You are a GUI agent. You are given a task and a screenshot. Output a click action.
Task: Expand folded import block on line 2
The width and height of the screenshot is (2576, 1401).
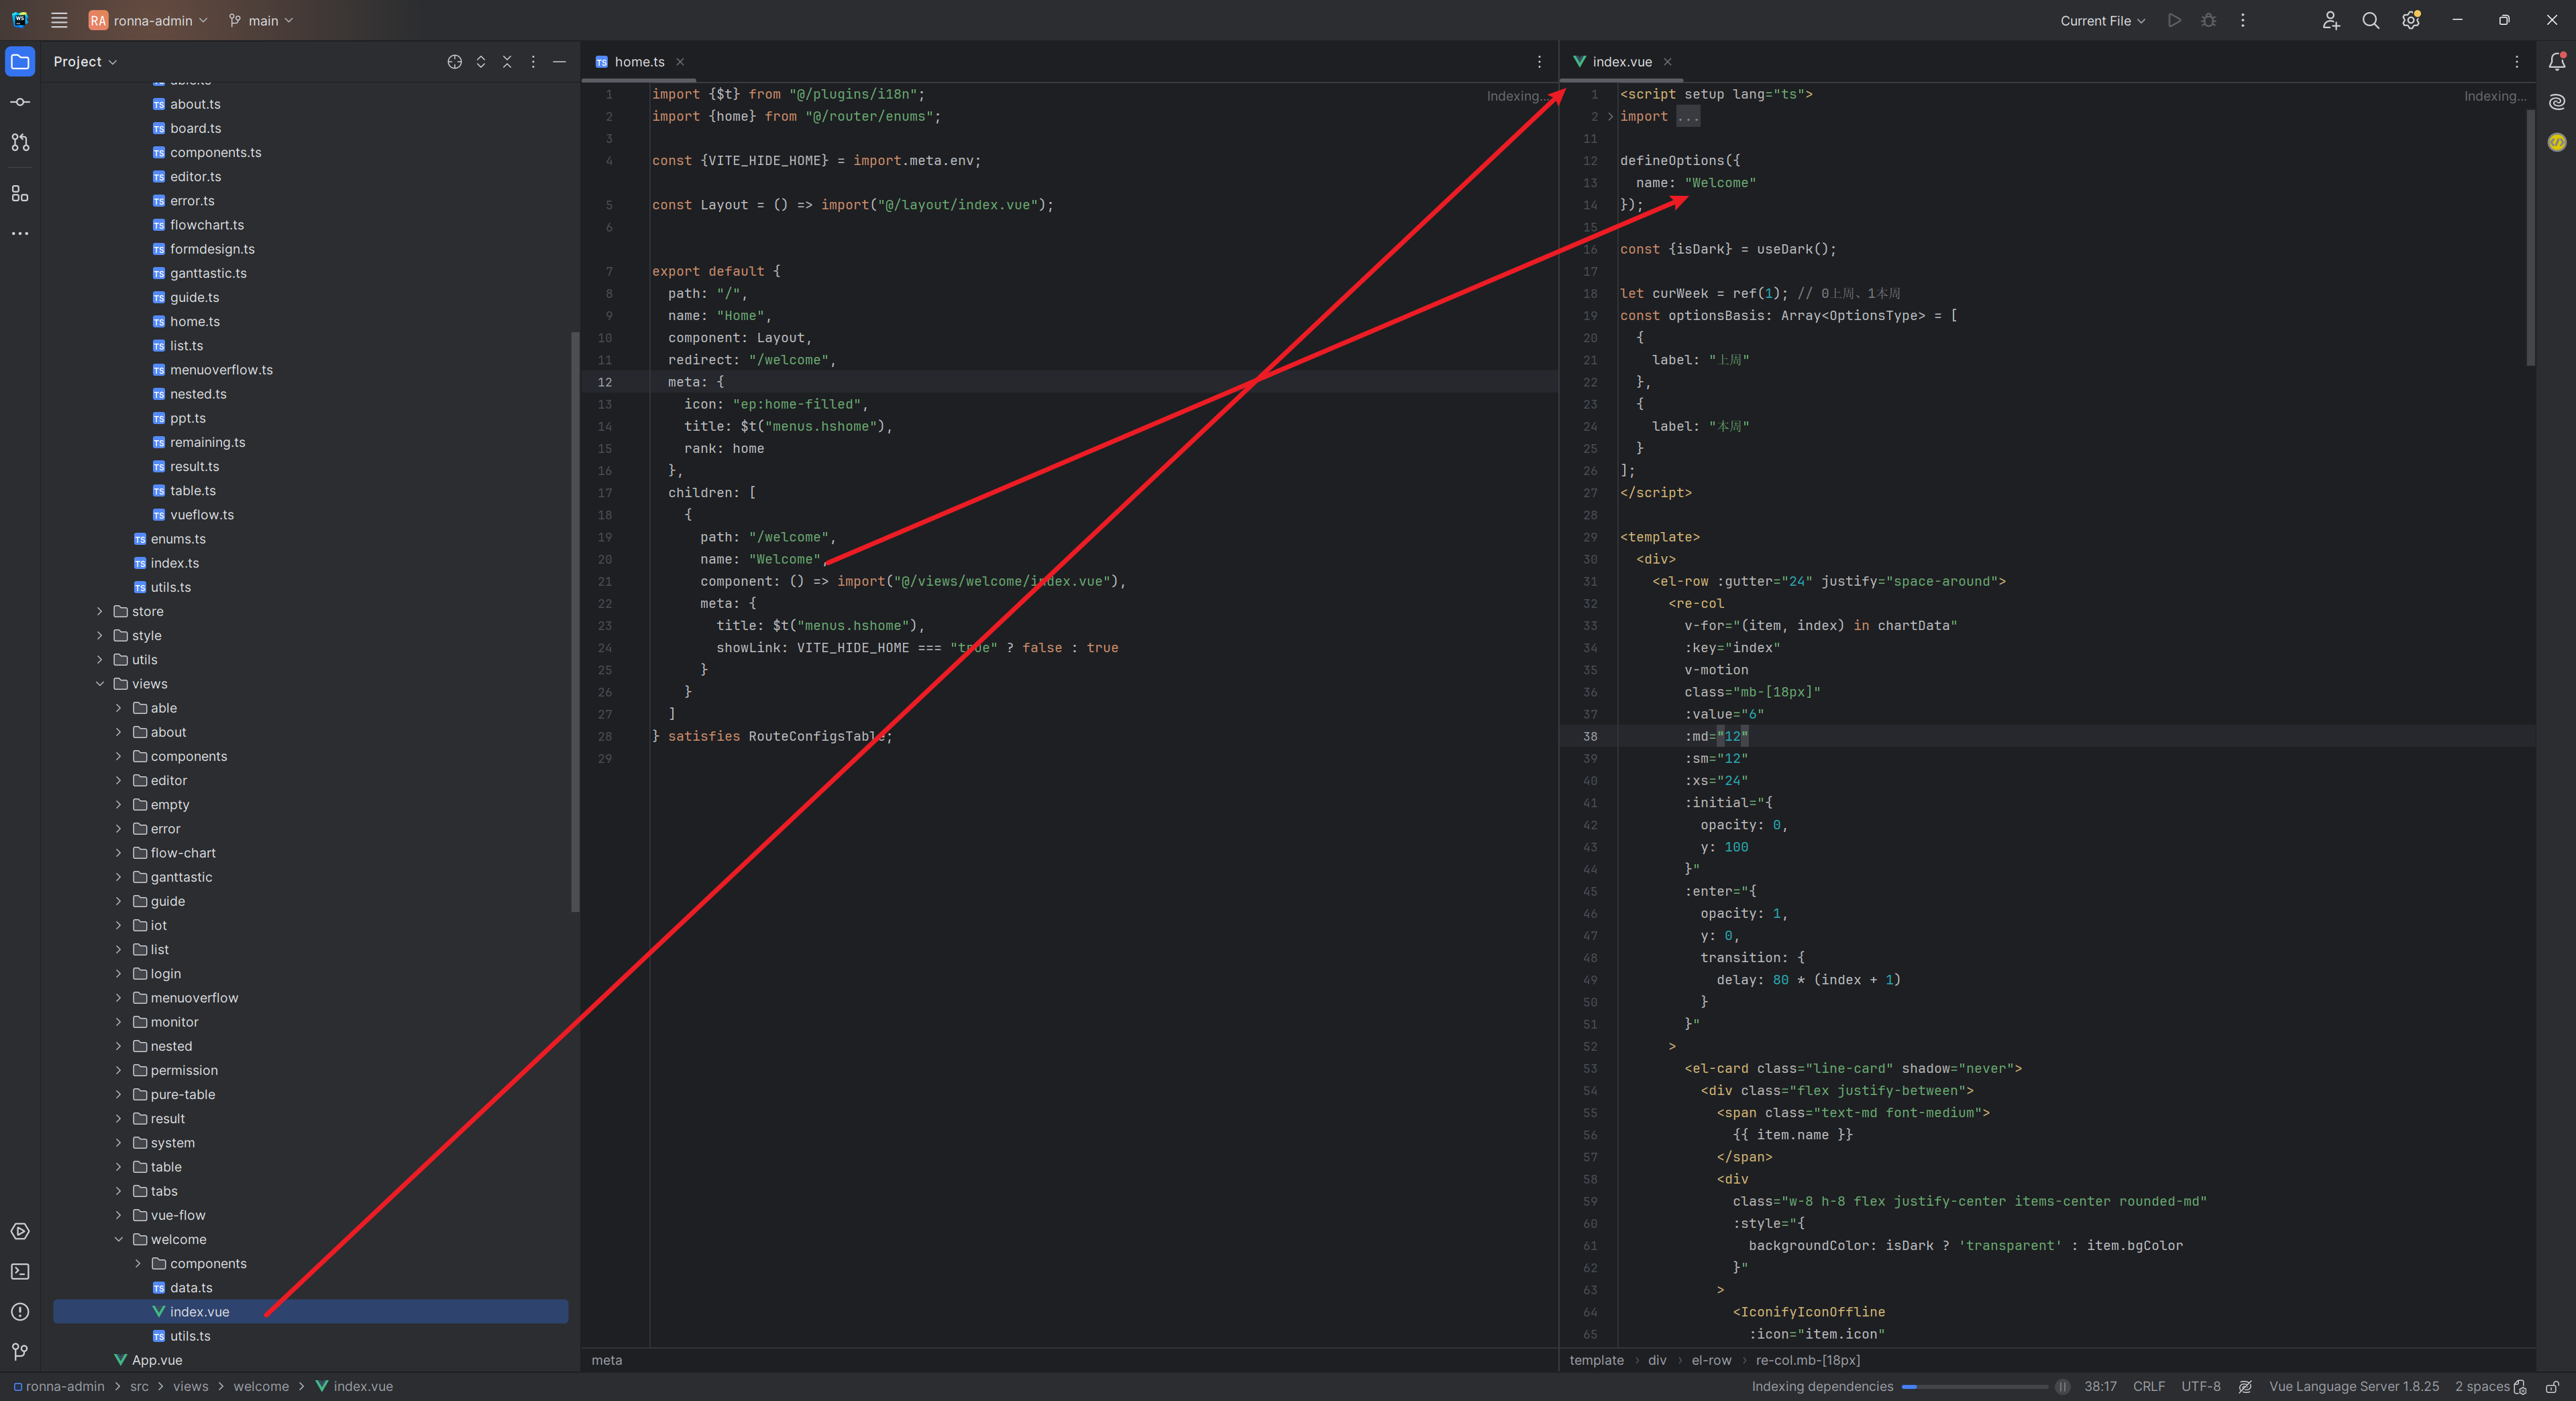[x=1610, y=117]
